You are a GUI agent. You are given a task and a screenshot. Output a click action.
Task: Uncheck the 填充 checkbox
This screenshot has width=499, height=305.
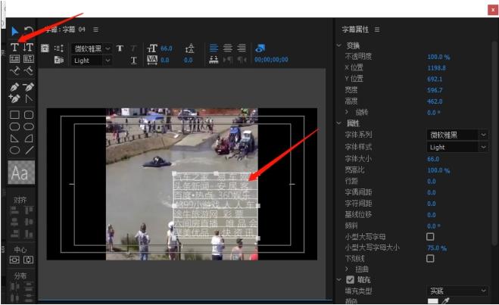350,279
